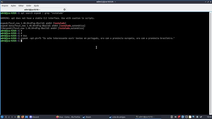Click the terminal vertical scrollbar

coord(210,63)
